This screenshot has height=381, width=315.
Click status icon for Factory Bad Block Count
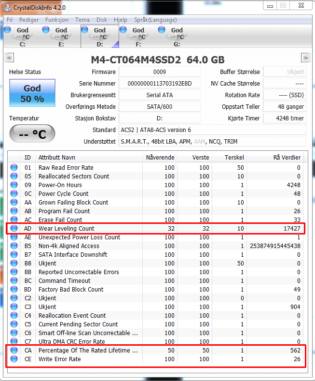14,290
